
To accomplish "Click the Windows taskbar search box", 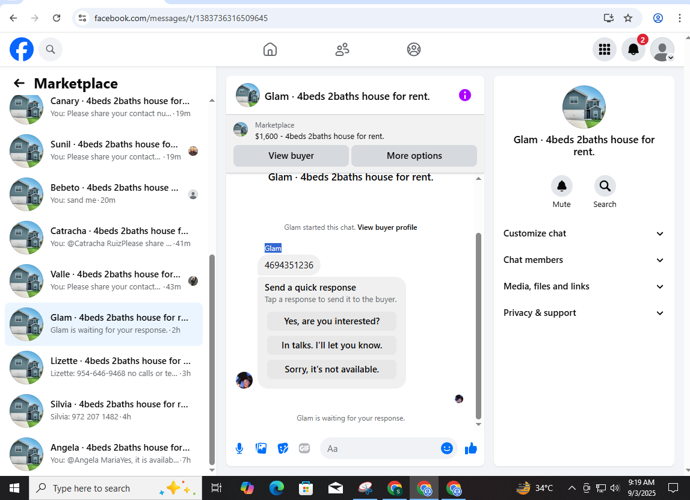I will click(116, 488).
